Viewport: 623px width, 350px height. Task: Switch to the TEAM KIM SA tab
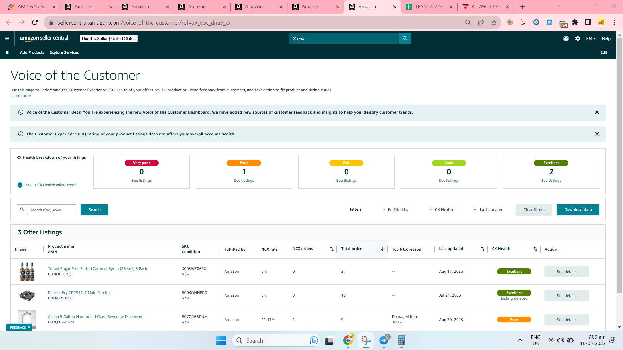(x=429, y=7)
